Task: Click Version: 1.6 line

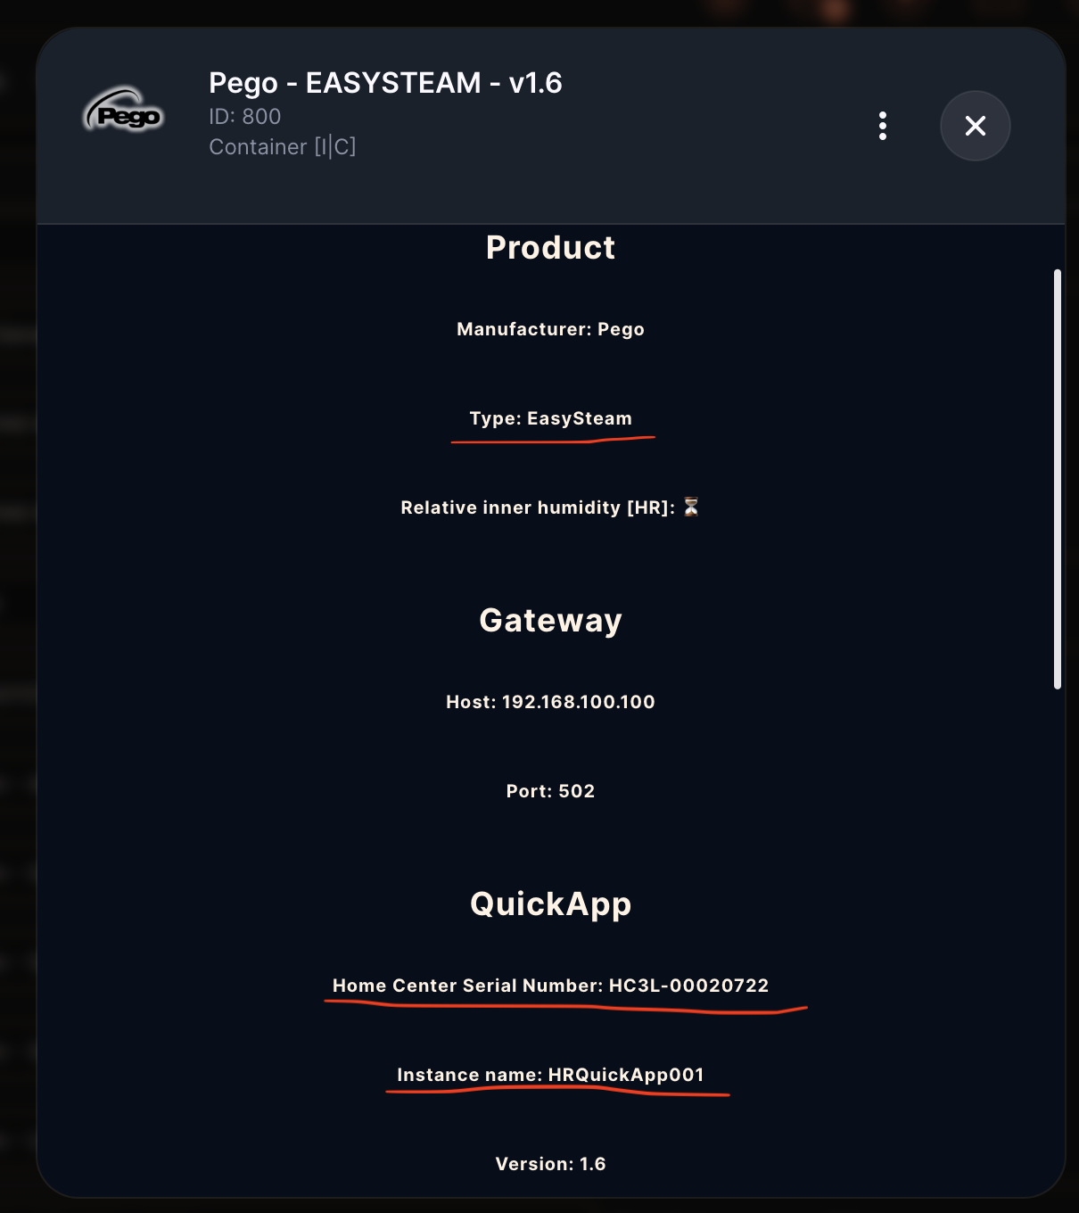Action: coord(550,1164)
